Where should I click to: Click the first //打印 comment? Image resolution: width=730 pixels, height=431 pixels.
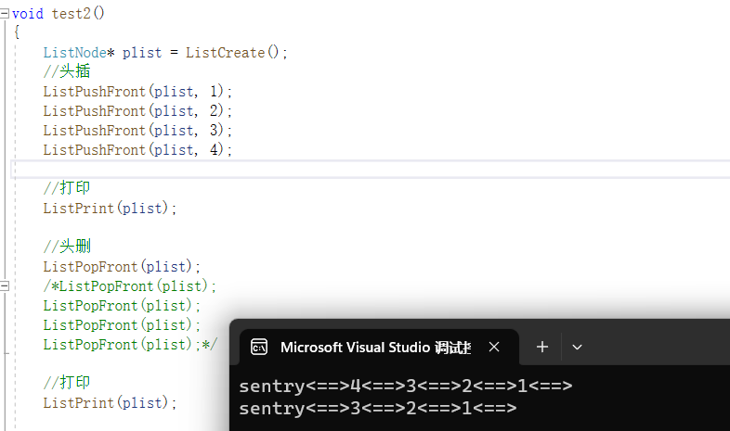click(67, 188)
